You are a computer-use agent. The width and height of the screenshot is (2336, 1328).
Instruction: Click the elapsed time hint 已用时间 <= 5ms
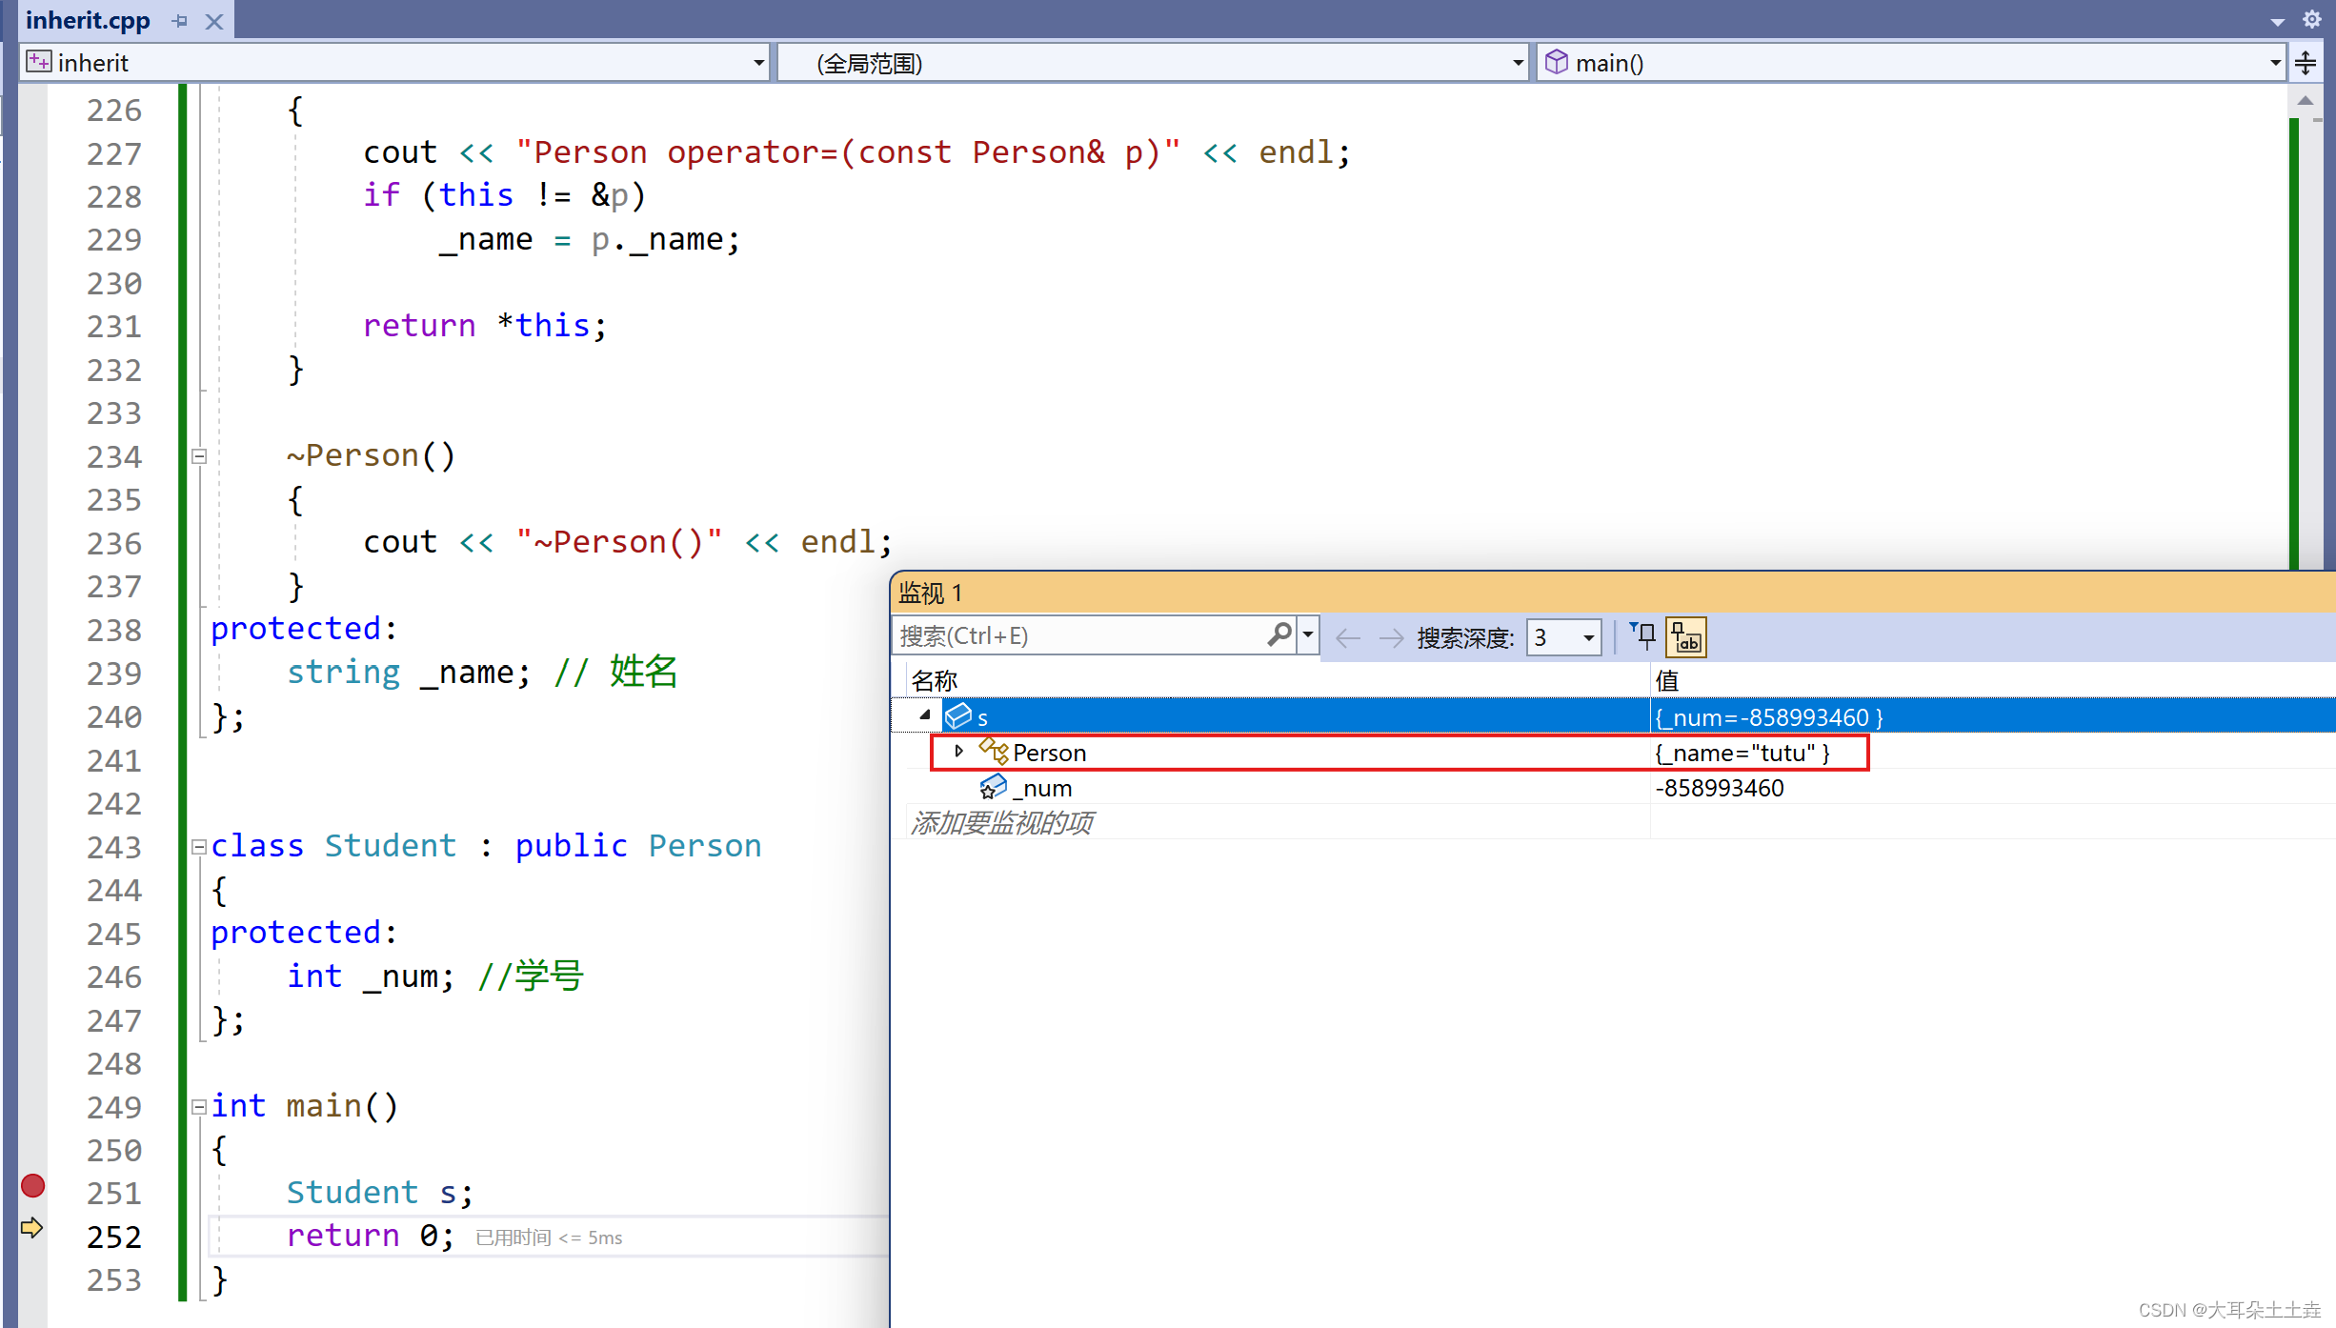[x=549, y=1237]
